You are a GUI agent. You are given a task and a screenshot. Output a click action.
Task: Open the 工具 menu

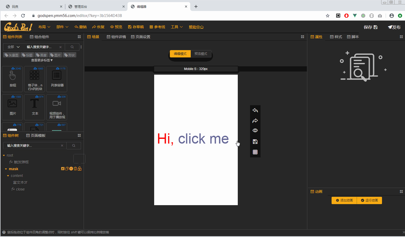pyautogui.click(x=177, y=27)
